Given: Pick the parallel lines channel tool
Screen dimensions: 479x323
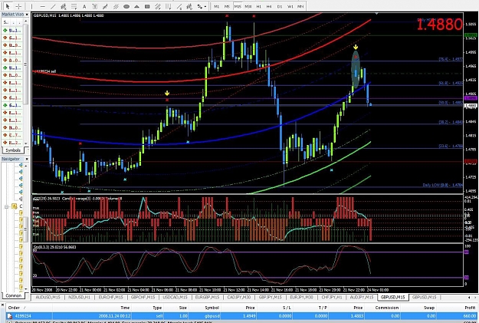Looking at the screenshot, I should click(116, 6).
